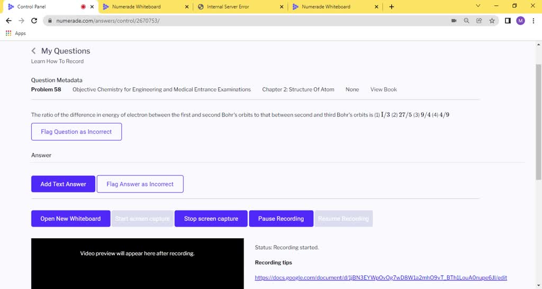Click the camera icon in address bar
This screenshot has height=289, width=542.
pyautogui.click(x=454, y=21)
